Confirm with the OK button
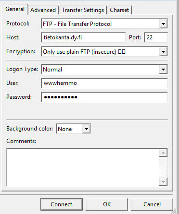 [107, 204]
